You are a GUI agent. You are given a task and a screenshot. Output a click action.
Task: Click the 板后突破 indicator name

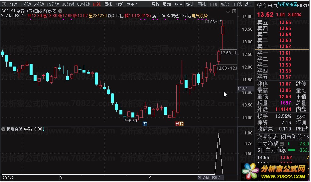click(x=14, y=129)
